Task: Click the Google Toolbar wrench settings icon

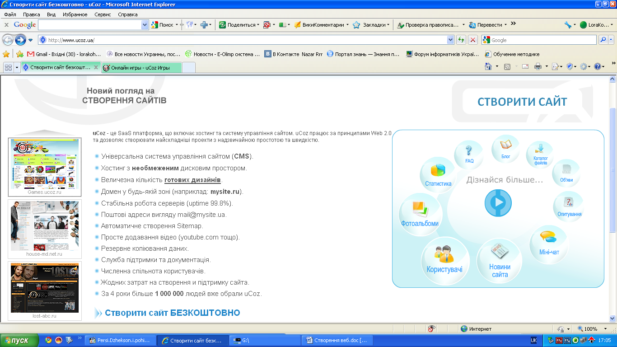Action: click(568, 25)
